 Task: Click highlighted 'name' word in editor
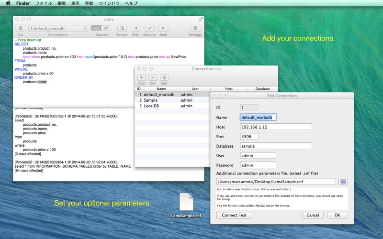pyautogui.click(x=42, y=82)
